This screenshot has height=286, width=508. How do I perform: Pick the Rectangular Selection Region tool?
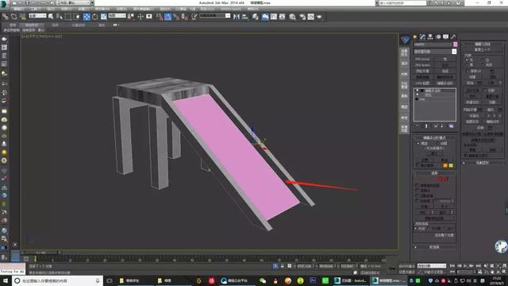point(68,17)
